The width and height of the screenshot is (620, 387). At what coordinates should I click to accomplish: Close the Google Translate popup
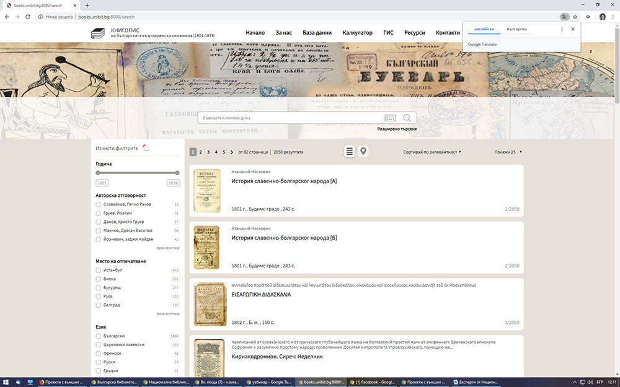572,29
